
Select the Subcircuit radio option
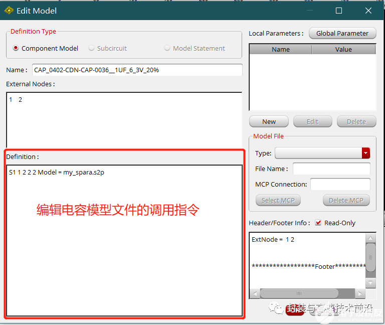click(91, 48)
